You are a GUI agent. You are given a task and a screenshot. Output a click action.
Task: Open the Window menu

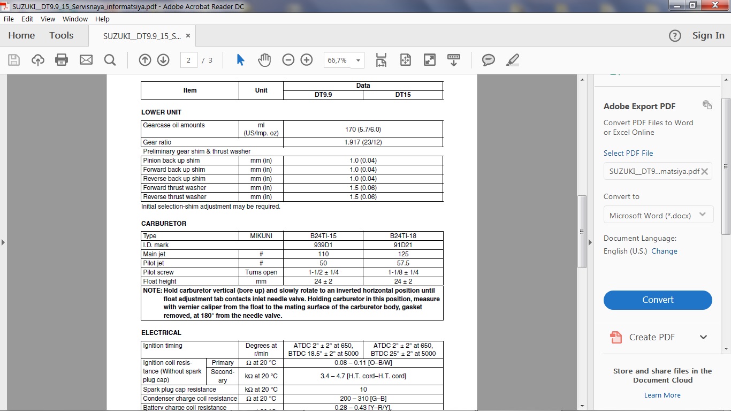coord(75,19)
